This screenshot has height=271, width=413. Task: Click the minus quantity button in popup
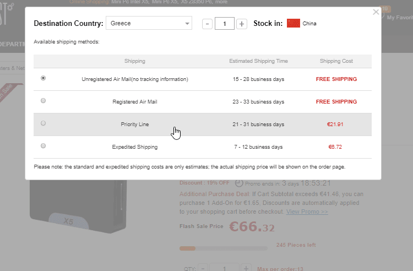207,24
